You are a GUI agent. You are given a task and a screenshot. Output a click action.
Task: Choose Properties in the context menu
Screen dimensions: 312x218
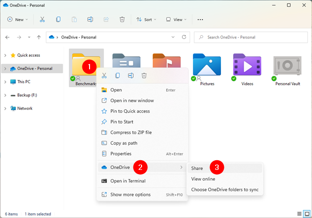[x=143, y=154]
